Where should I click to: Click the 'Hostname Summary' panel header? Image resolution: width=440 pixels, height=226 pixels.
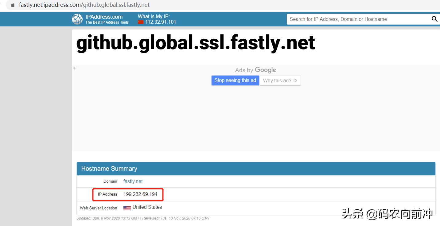[256, 169]
